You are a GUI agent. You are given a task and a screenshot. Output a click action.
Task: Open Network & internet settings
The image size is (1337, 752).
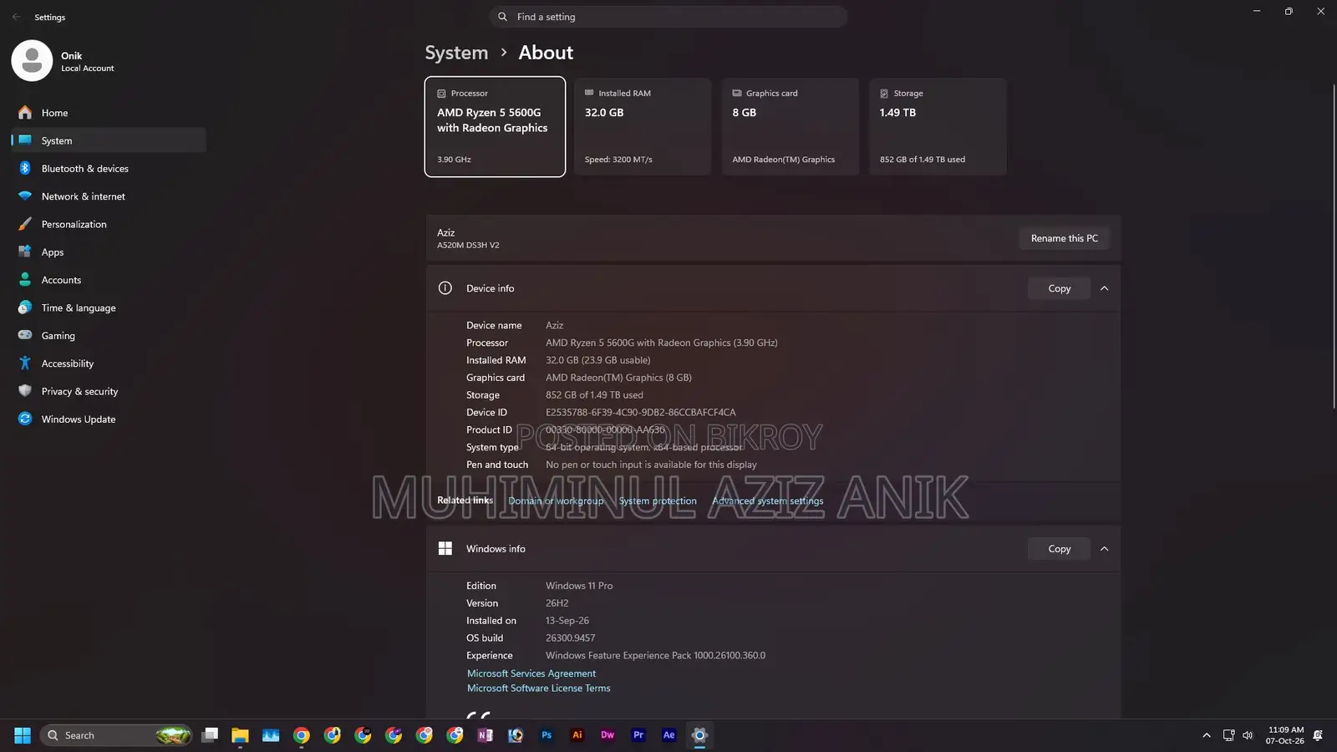pyautogui.click(x=109, y=196)
